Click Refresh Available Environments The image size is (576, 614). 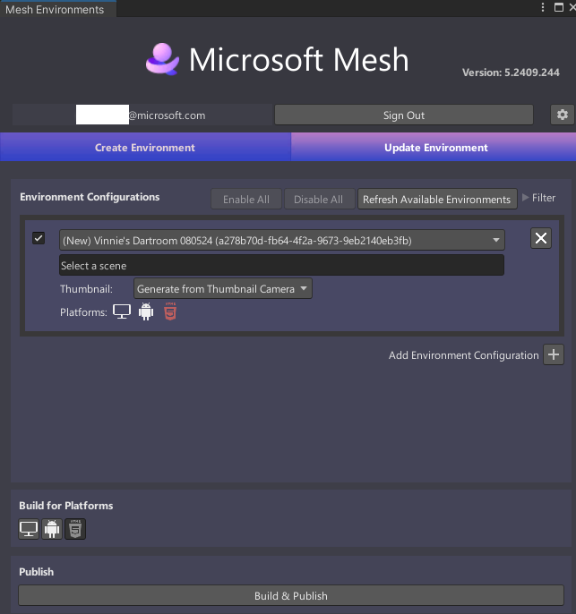tap(437, 199)
